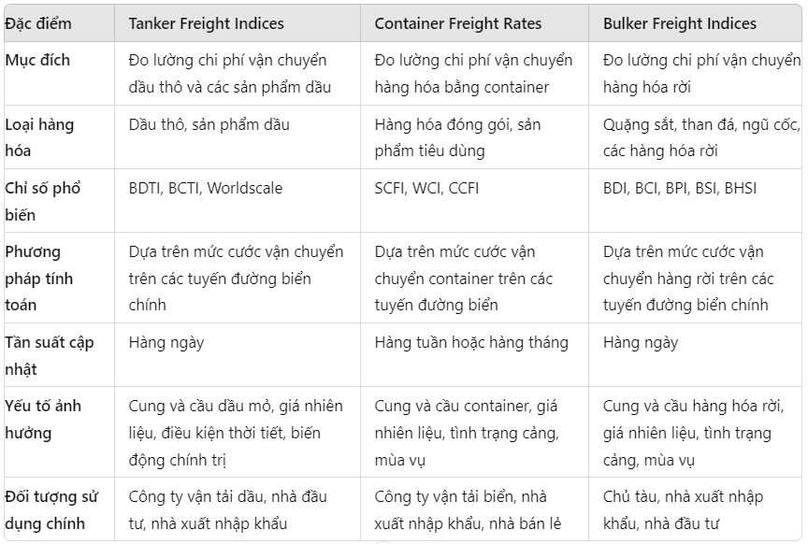The width and height of the screenshot is (808, 544).
Task: Select the "Bulker Freight Indices" header
Action: coord(680,23)
